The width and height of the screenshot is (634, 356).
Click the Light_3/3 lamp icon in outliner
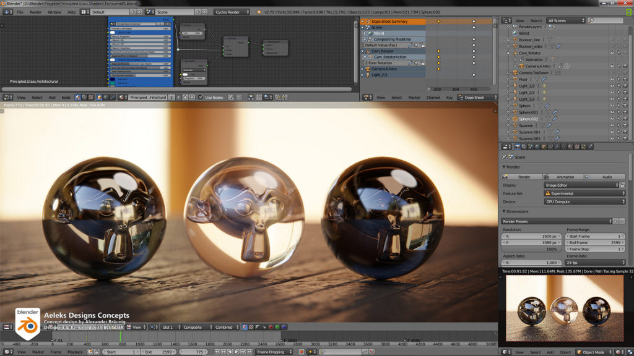pyautogui.click(x=515, y=99)
